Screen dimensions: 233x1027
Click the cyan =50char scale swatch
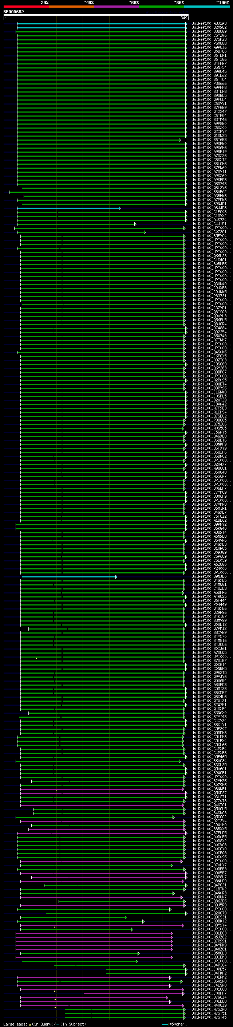[165, 1024]
